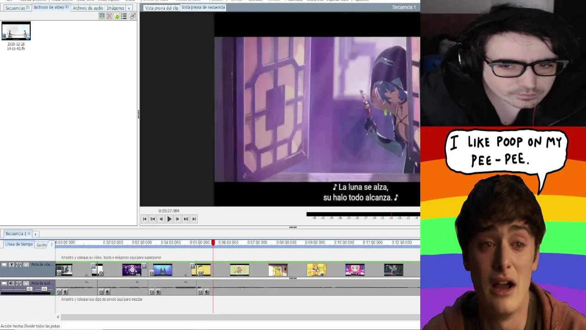Adjust the audio track pan slider
This screenshot has width=586, height=330.
tap(44, 289)
